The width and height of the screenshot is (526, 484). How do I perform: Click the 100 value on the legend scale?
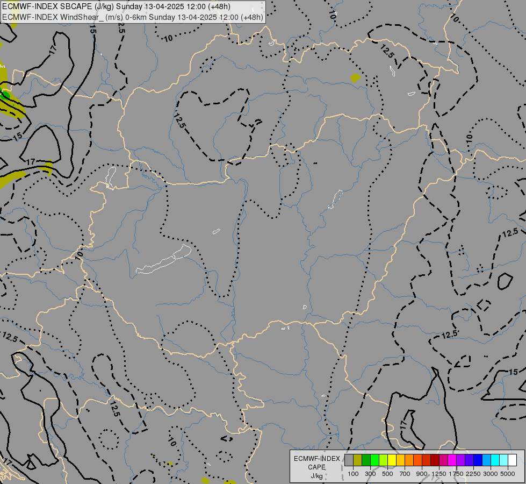pyautogui.click(x=353, y=474)
